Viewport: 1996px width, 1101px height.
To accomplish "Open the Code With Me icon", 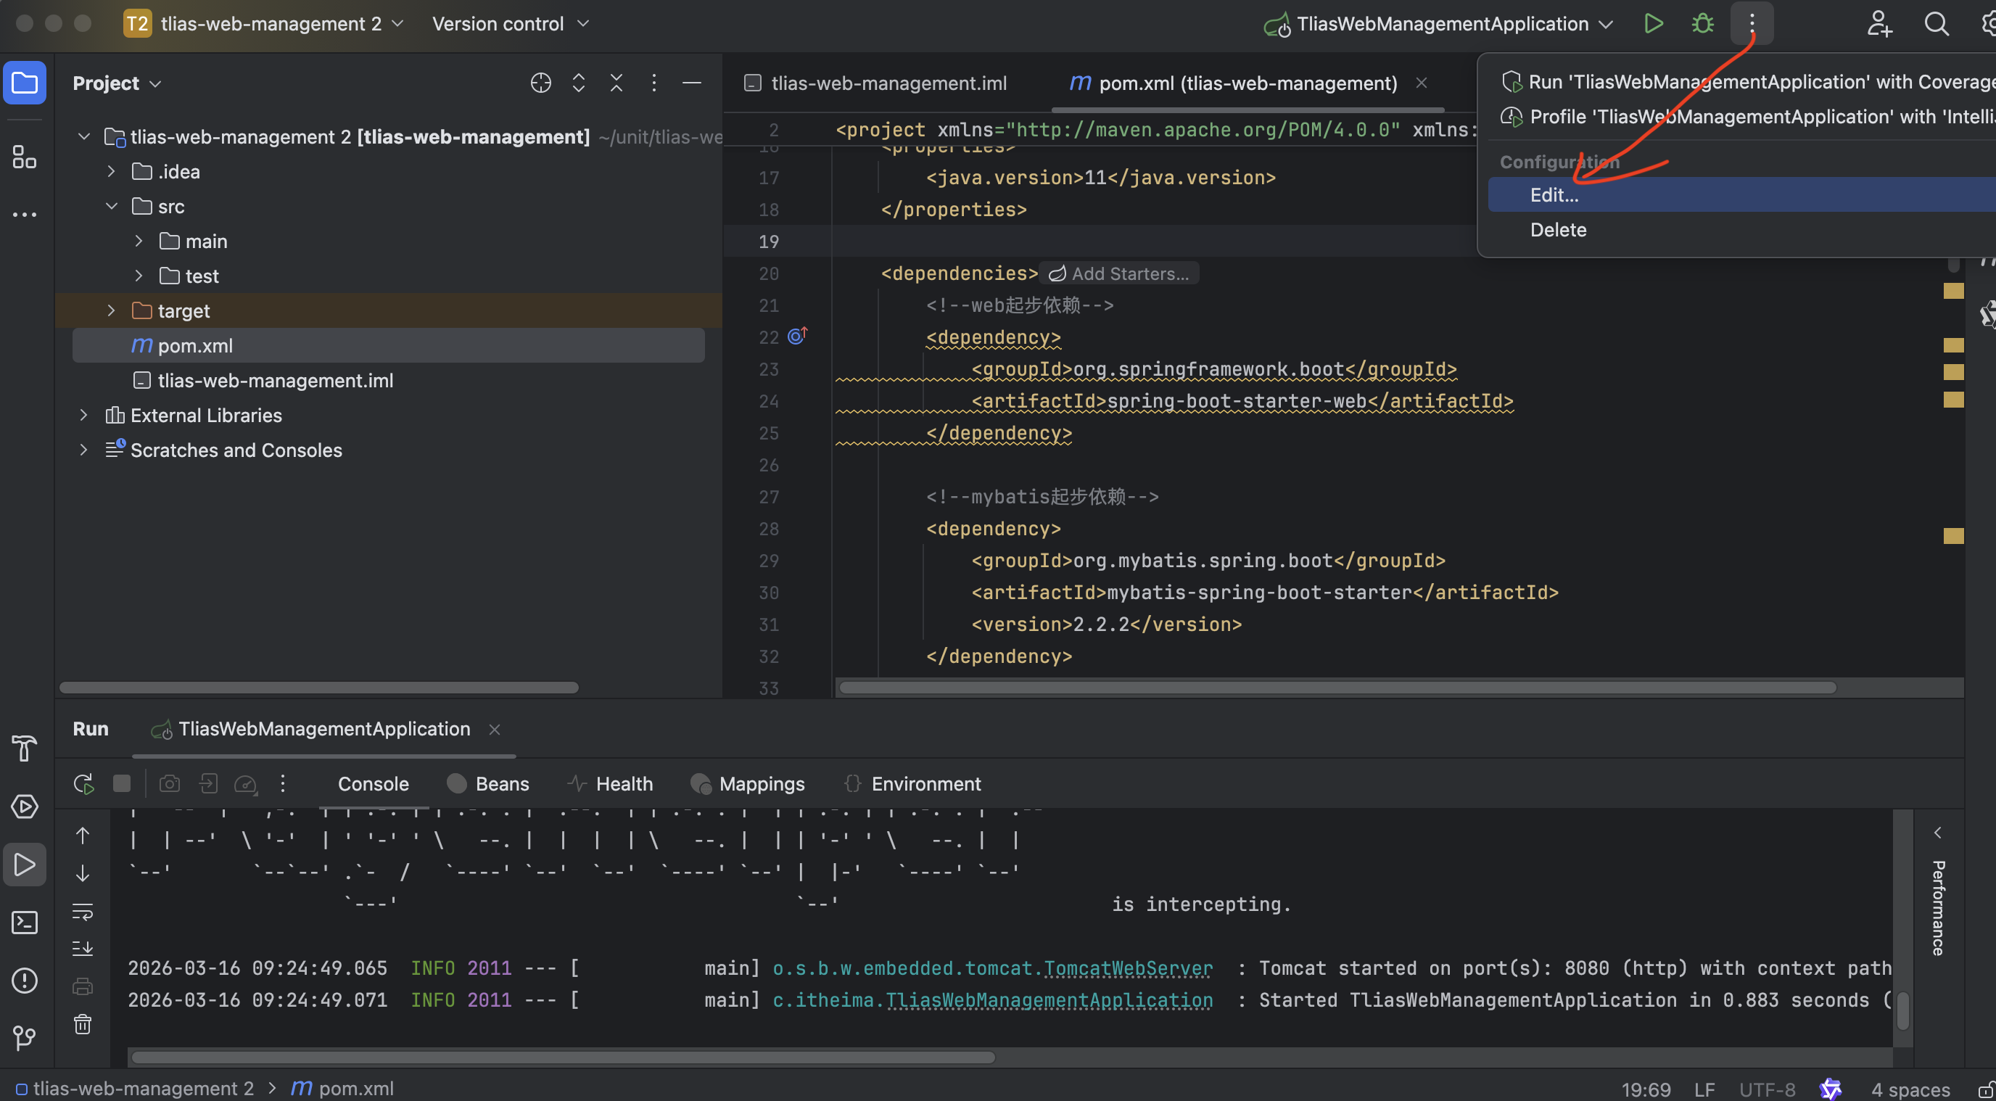I will [1879, 24].
